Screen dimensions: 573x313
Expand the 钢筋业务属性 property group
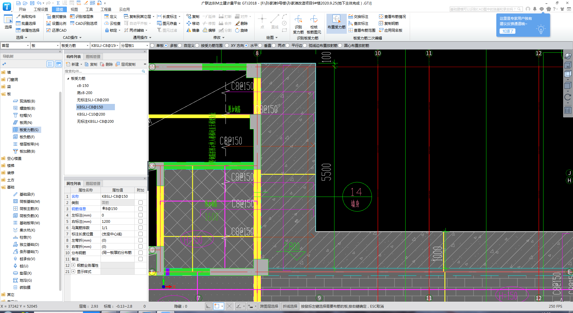[x=73, y=265]
